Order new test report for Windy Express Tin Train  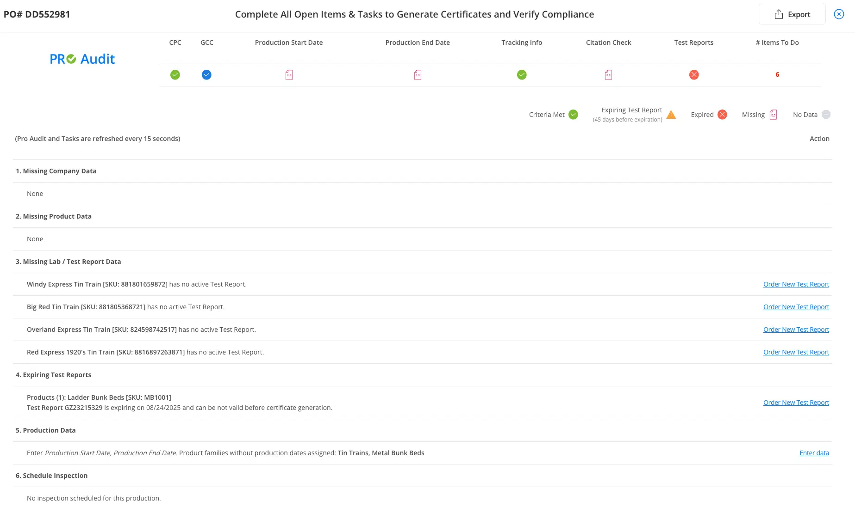pyautogui.click(x=796, y=284)
